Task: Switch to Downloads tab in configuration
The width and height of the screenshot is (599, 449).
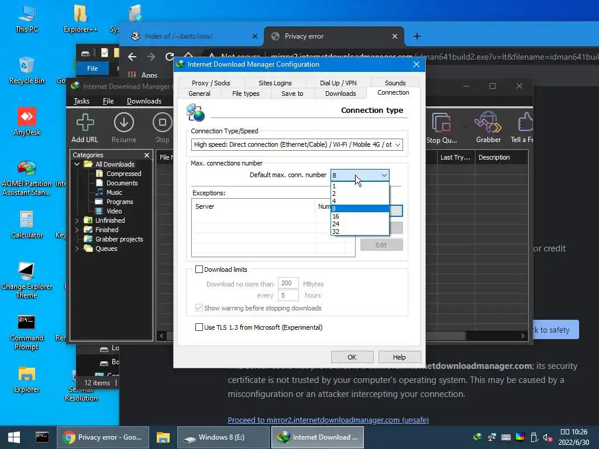Action: (x=340, y=94)
